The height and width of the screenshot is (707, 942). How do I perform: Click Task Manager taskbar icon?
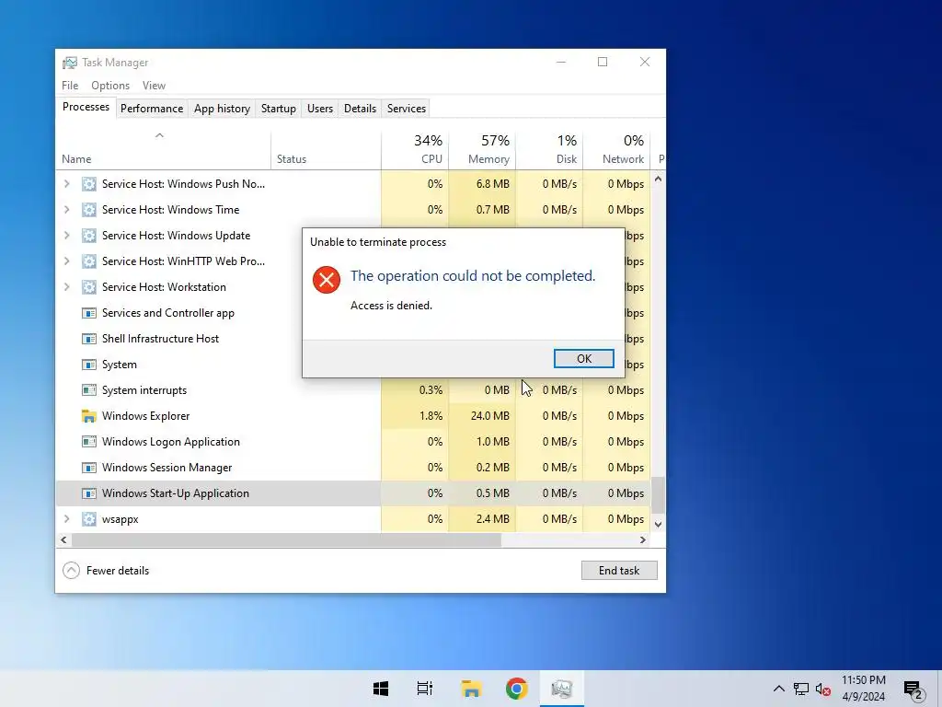562,689
